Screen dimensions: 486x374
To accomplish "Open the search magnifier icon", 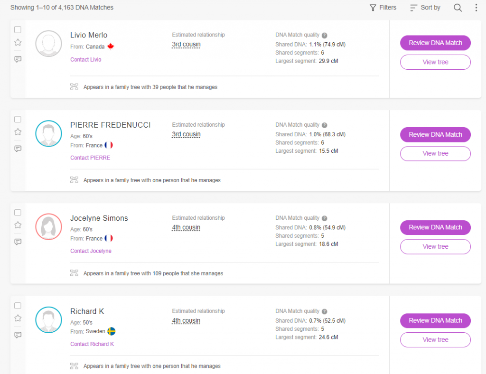I will click(x=458, y=8).
